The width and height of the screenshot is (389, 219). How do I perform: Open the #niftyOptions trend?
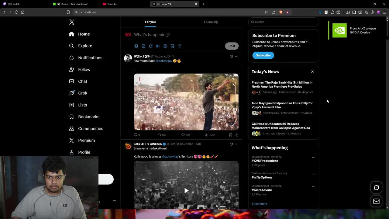262,177
